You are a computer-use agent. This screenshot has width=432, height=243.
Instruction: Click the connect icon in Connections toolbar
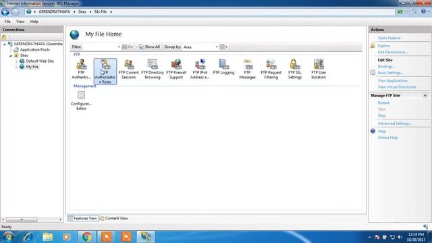(x=4, y=37)
